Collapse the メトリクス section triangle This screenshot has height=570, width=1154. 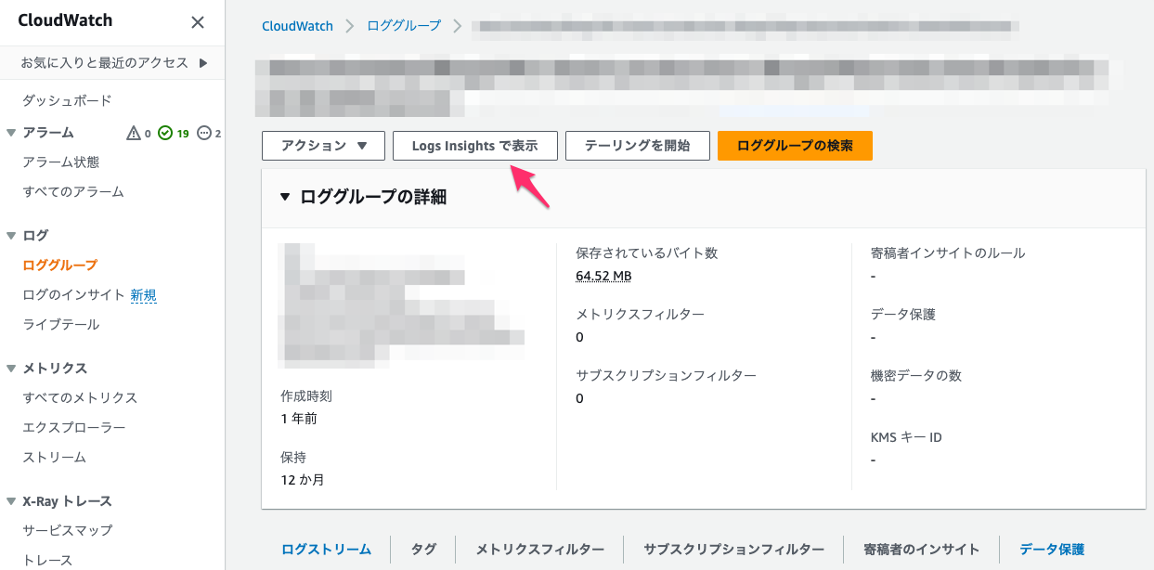(x=11, y=369)
